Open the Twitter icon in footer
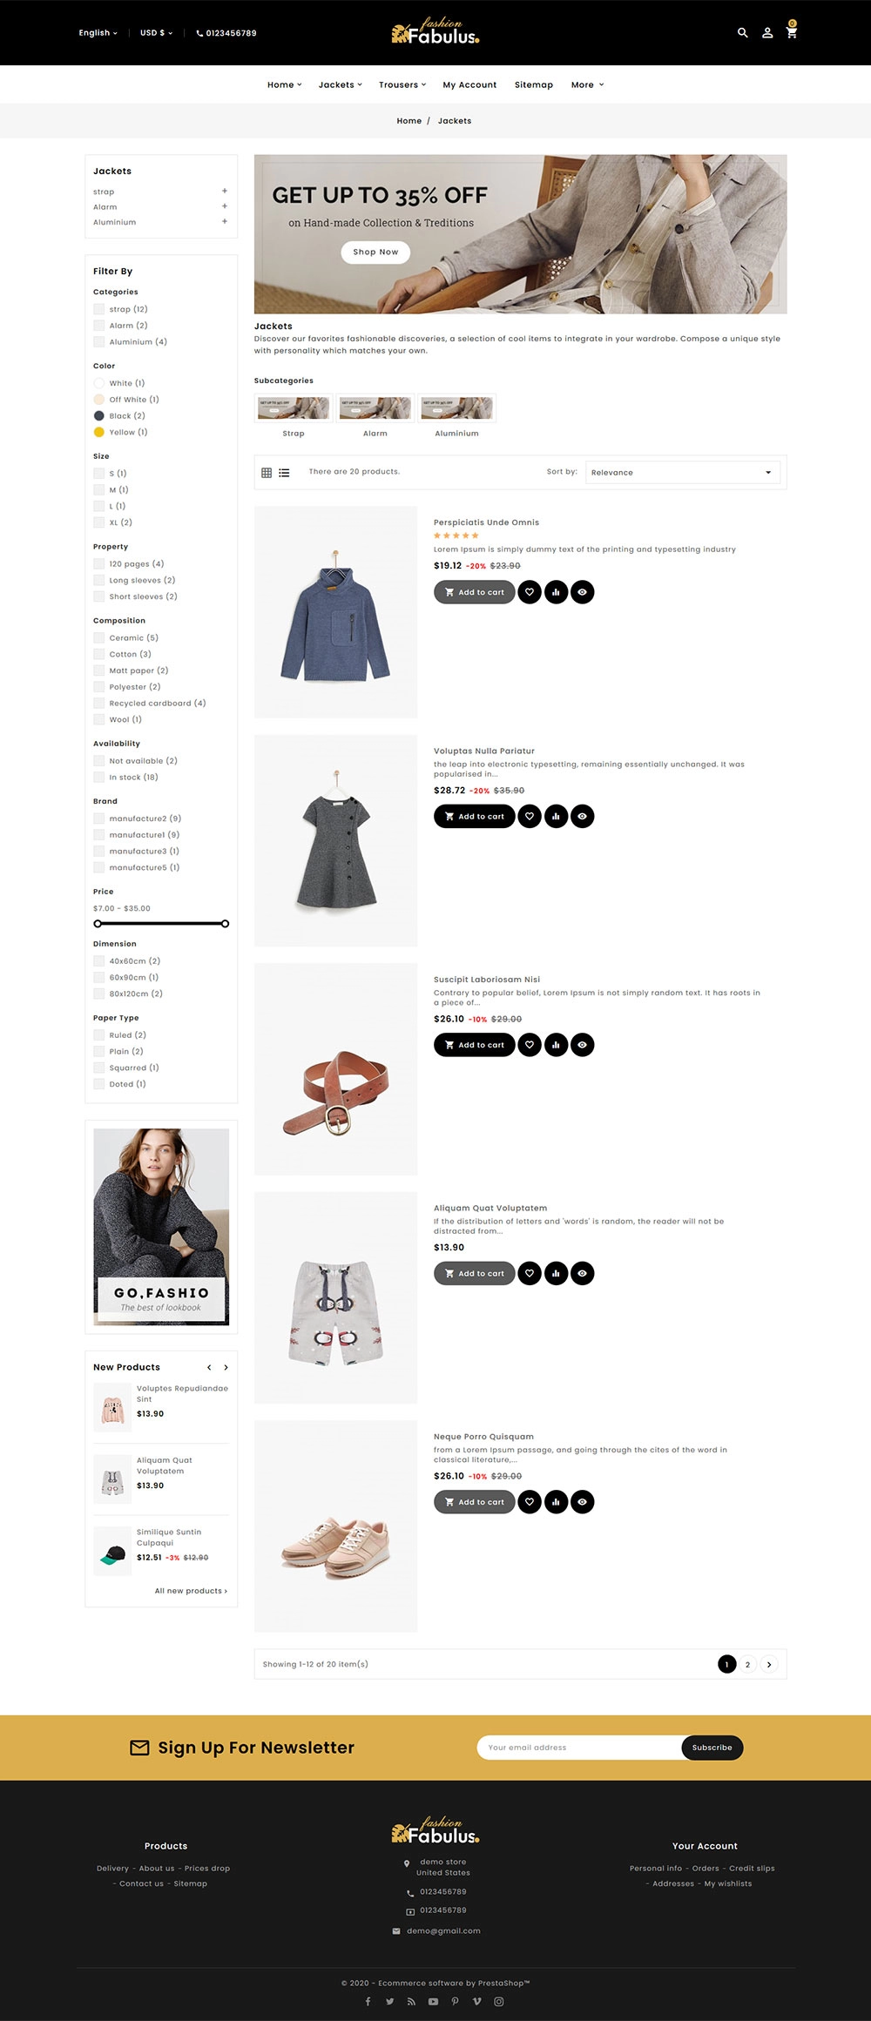The height and width of the screenshot is (2021, 871). [389, 2001]
